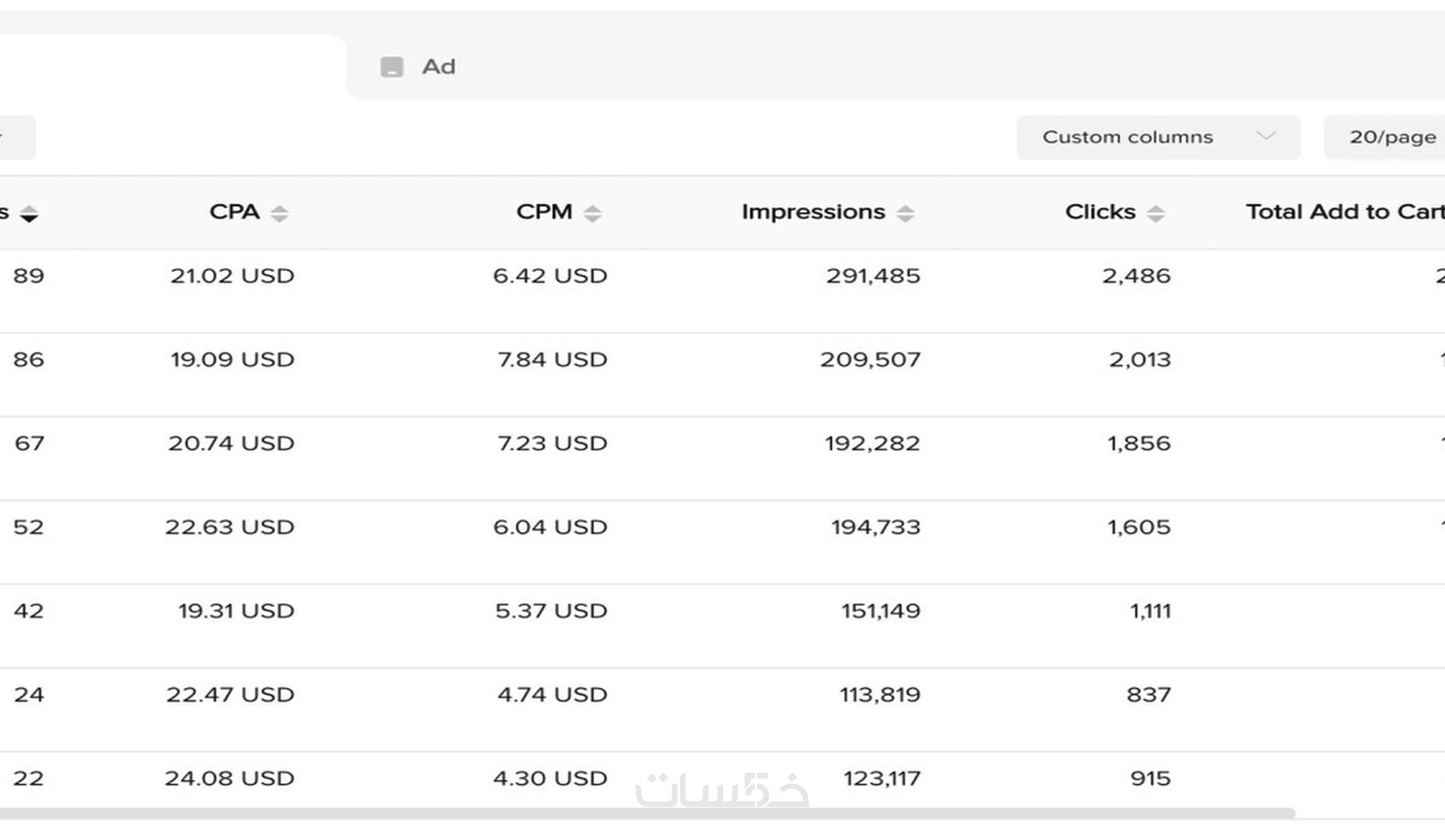Screen dimensions: 1445x824
Task: Sort by CPA using its sort arrows
Action: coord(280,213)
